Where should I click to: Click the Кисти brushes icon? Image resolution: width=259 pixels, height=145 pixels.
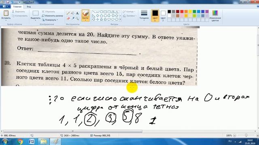(85, 13)
